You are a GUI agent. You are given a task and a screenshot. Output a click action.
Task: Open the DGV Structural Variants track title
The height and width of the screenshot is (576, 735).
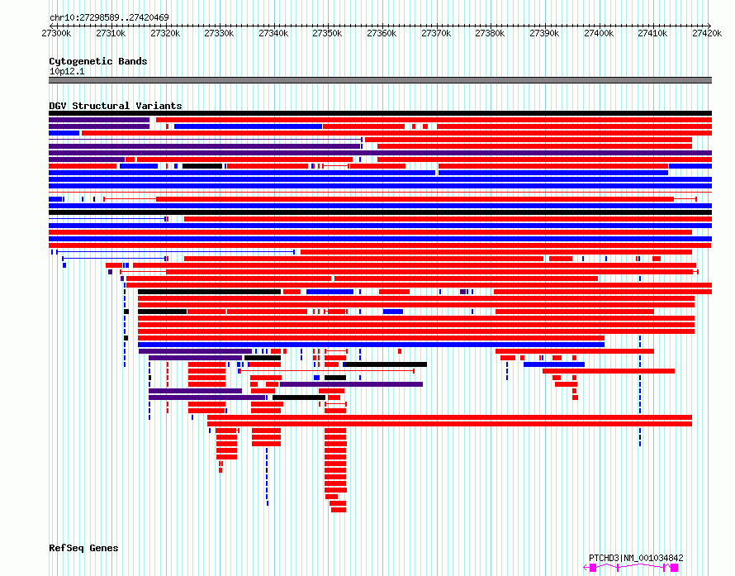tap(116, 106)
